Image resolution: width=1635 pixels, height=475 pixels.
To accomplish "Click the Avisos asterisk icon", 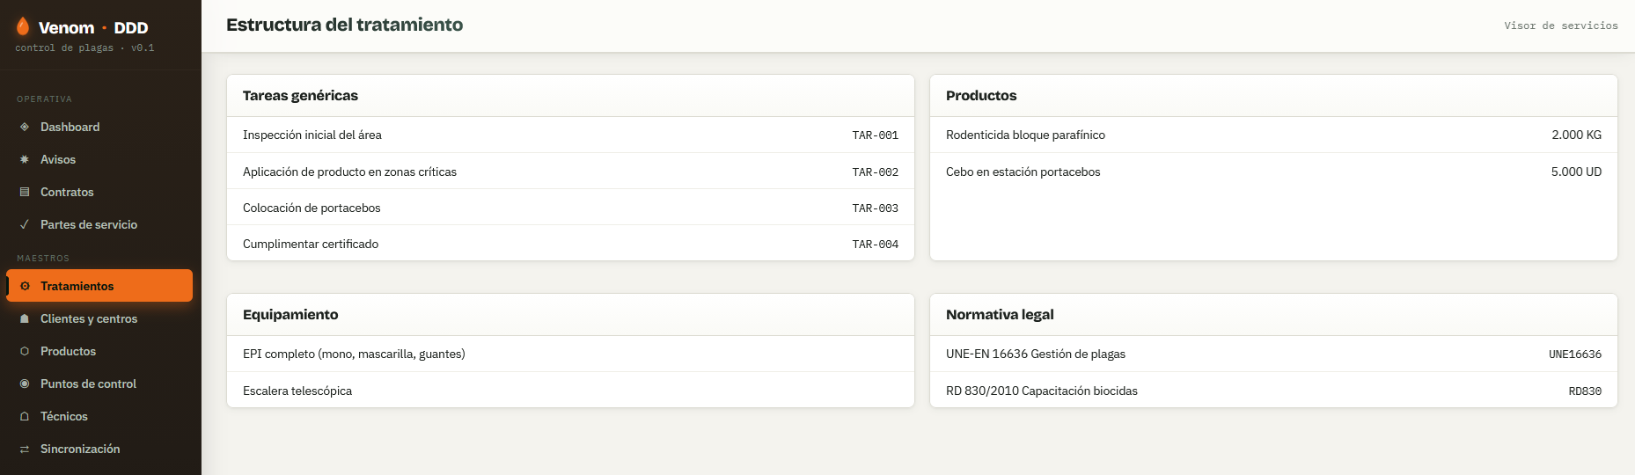I will (x=25, y=159).
